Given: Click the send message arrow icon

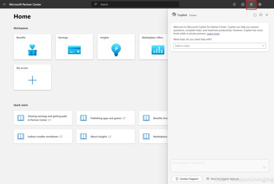Looking at the screenshot, I should 264,168.
